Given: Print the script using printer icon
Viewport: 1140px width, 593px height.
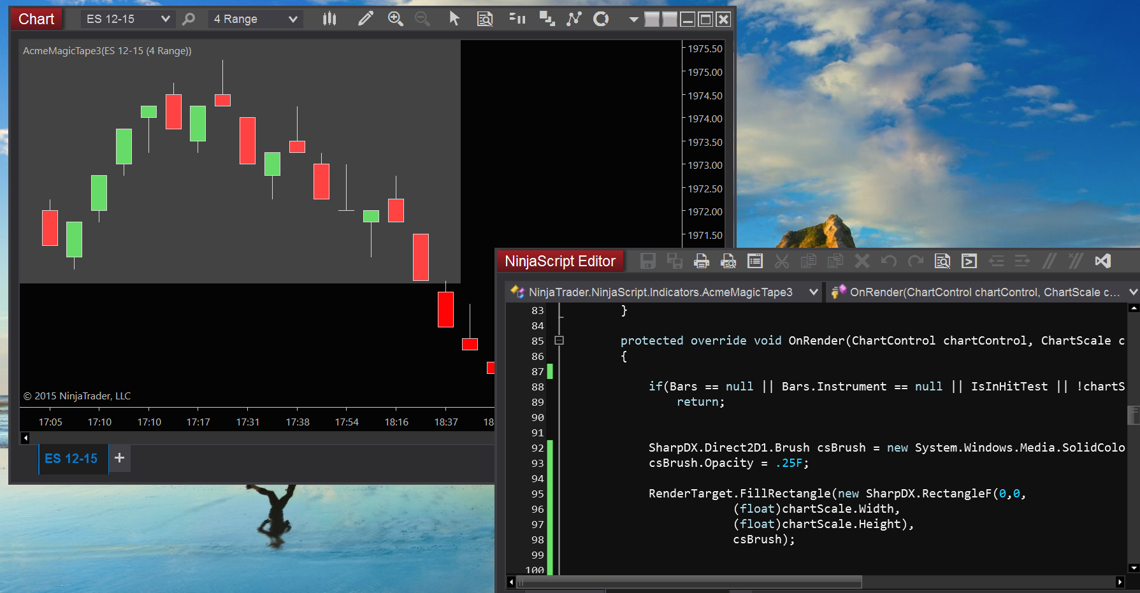Looking at the screenshot, I should click(702, 261).
